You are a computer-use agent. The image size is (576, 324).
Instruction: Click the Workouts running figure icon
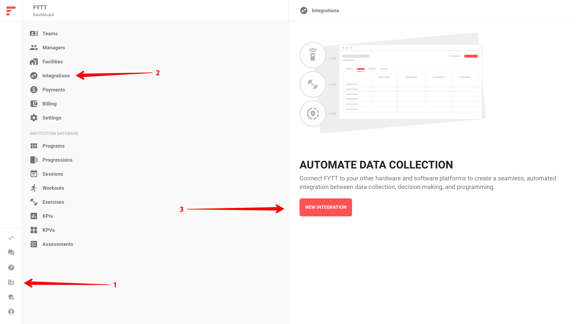34,188
